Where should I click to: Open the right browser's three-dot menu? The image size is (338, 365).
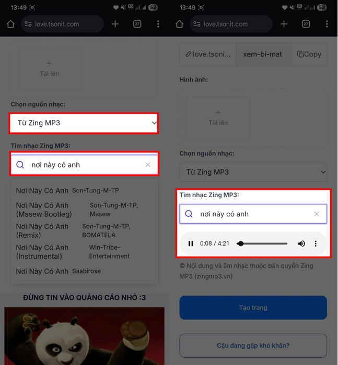click(327, 24)
